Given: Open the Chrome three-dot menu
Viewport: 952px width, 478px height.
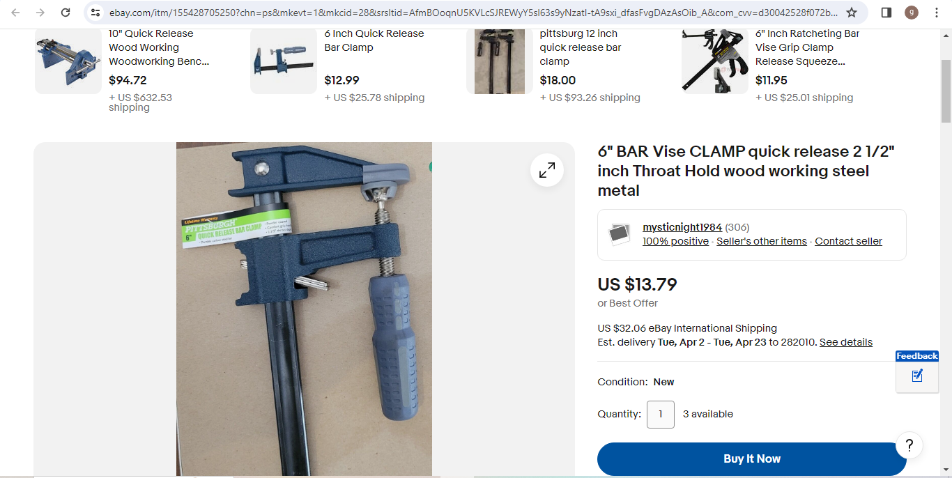Looking at the screenshot, I should 937,13.
